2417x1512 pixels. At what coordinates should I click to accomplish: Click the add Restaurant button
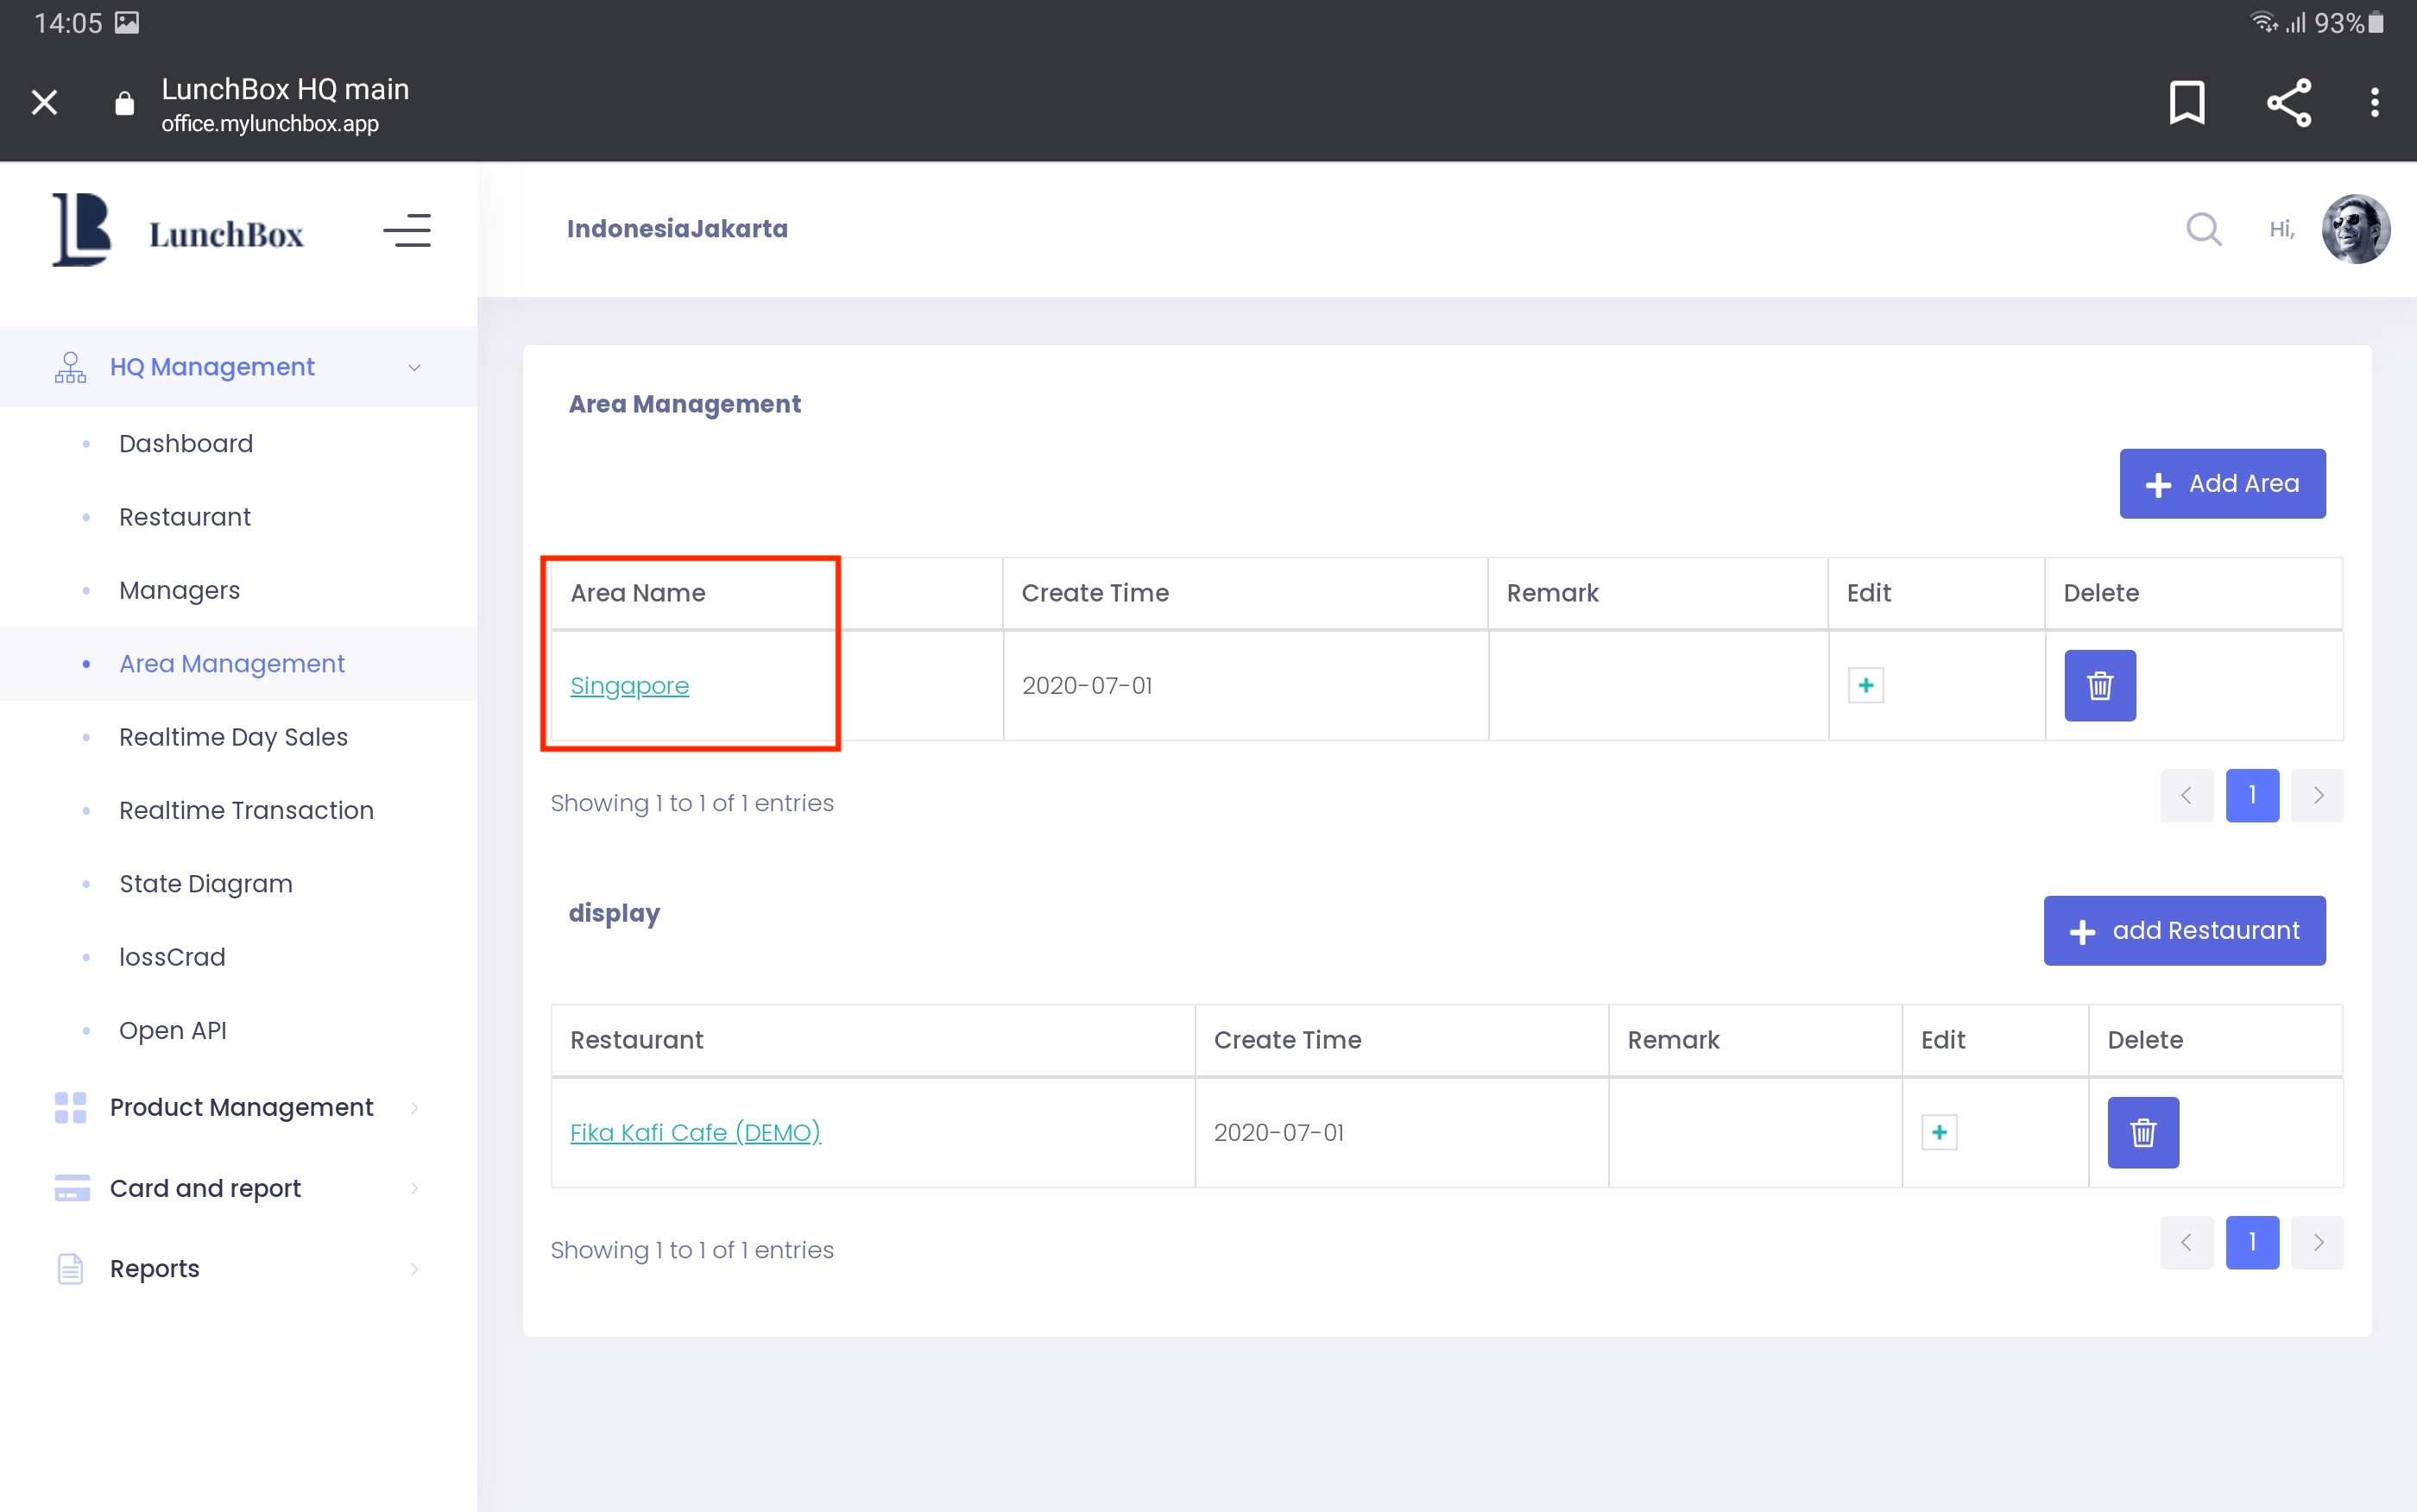(2184, 930)
